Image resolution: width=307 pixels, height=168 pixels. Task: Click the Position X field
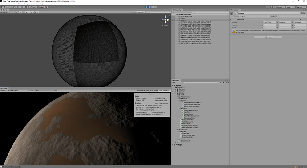270,22
